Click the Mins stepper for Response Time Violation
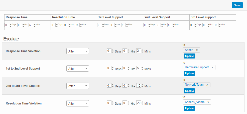This screenshot has height=114, width=247. [x=142, y=51]
